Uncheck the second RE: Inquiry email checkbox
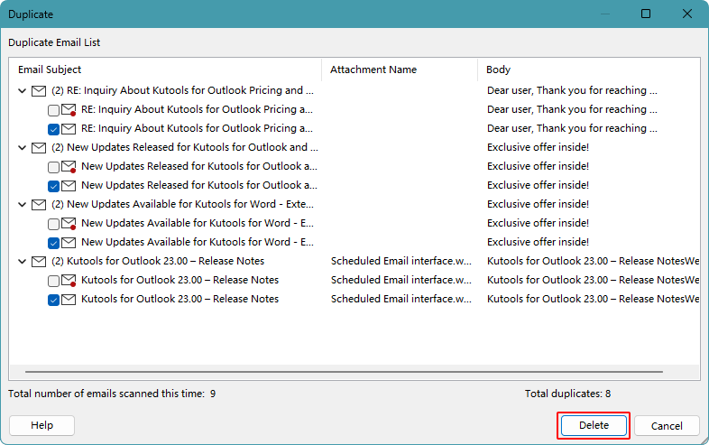The width and height of the screenshot is (709, 445). point(53,129)
